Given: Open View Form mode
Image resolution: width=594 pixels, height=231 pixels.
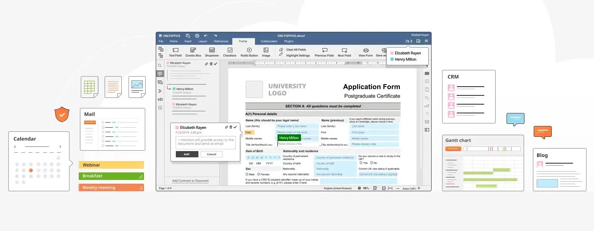Looking at the screenshot, I should click(365, 52).
